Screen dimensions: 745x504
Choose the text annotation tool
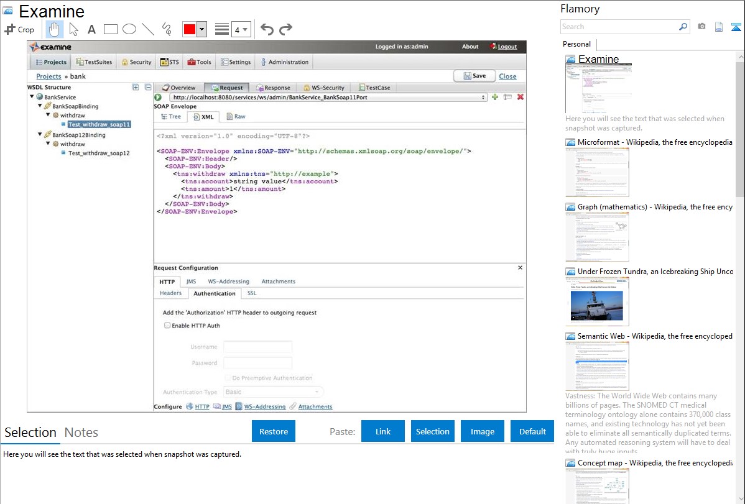click(x=91, y=29)
